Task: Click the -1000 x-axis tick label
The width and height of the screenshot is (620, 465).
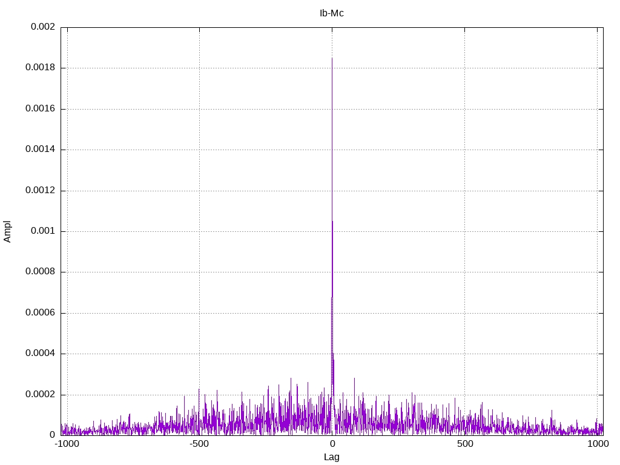Action: pyautogui.click(x=67, y=444)
